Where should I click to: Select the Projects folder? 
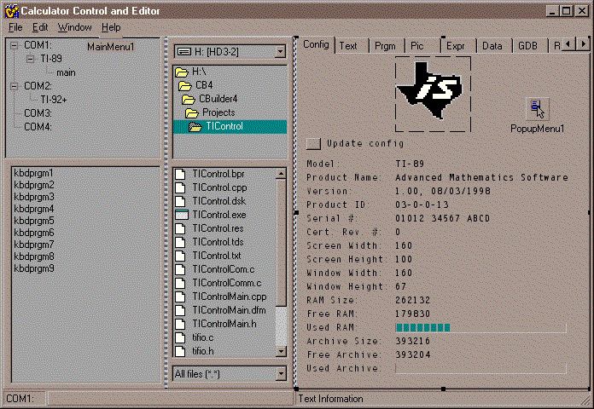coord(210,112)
